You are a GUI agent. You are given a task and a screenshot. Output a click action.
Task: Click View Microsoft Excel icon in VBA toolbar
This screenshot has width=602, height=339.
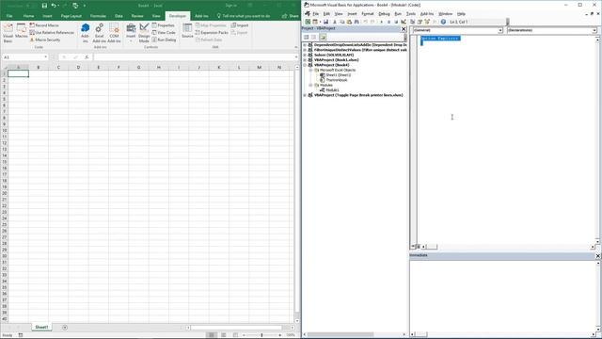308,22
